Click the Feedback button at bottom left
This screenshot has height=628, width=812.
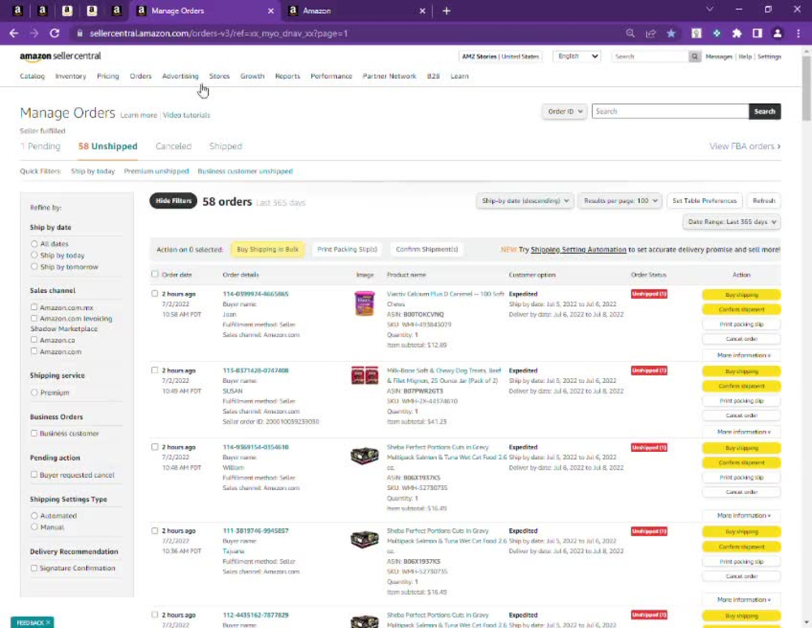coord(31,622)
